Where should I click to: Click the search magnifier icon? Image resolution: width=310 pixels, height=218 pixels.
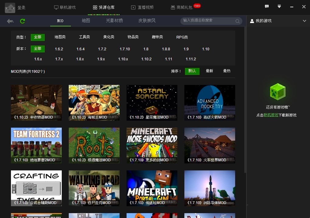click(237, 21)
